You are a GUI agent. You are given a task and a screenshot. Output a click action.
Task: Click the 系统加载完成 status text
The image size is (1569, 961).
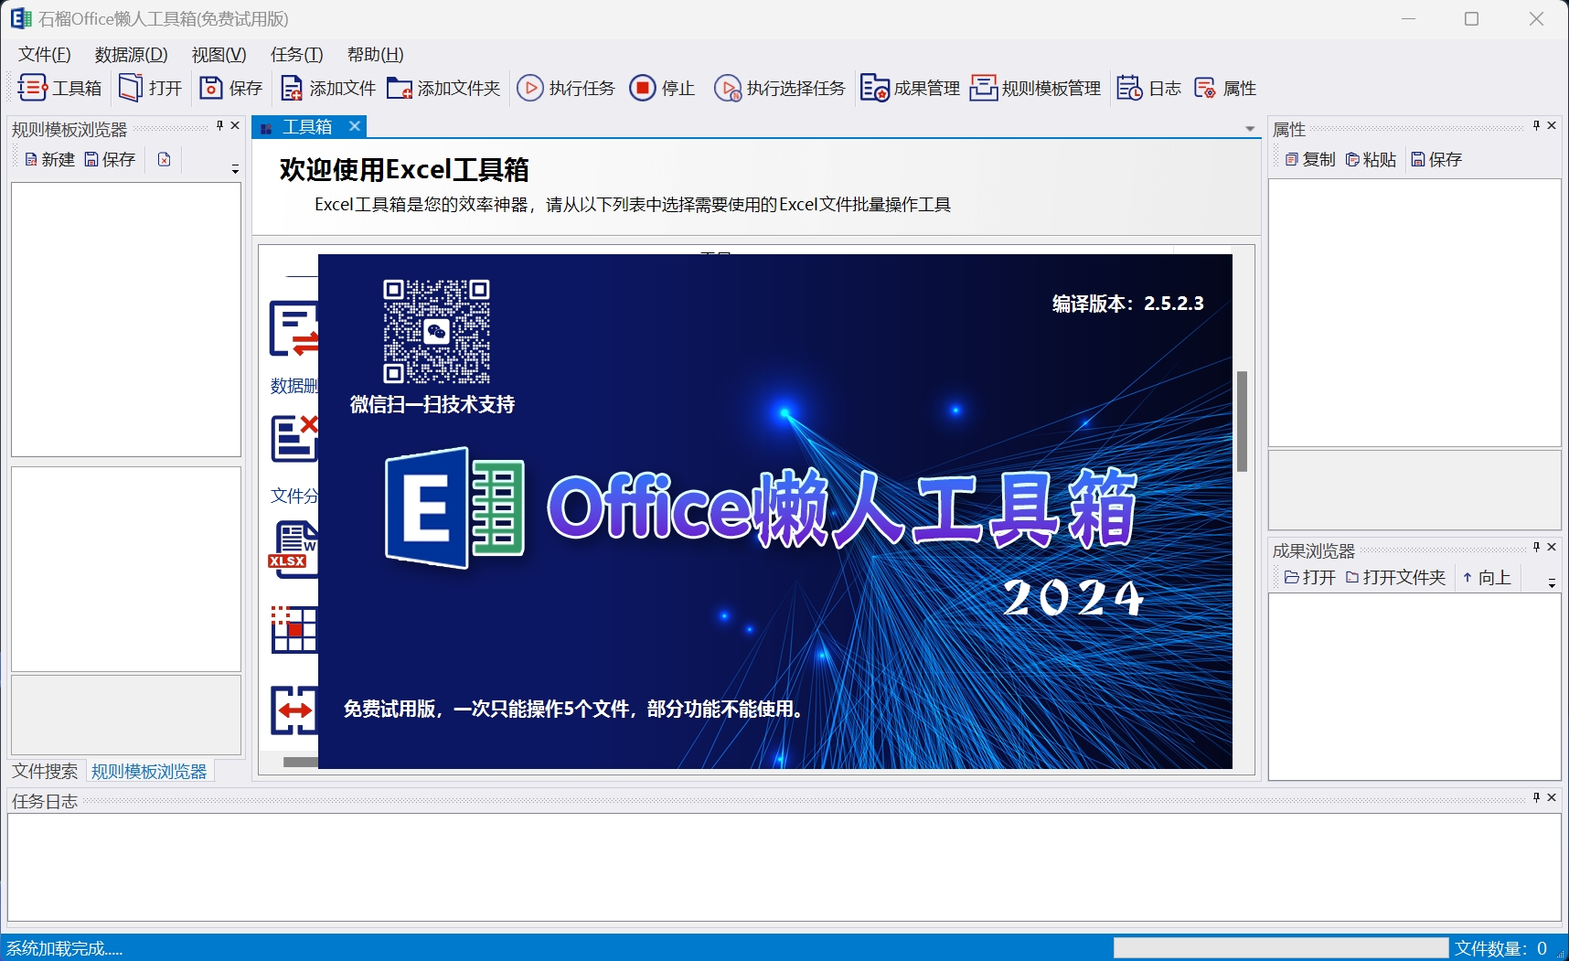point(64,948)
